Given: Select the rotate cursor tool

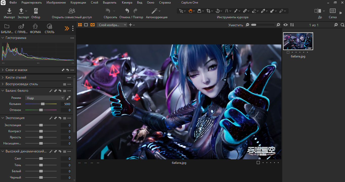Looking at the screenshot, I should (218, 11).
